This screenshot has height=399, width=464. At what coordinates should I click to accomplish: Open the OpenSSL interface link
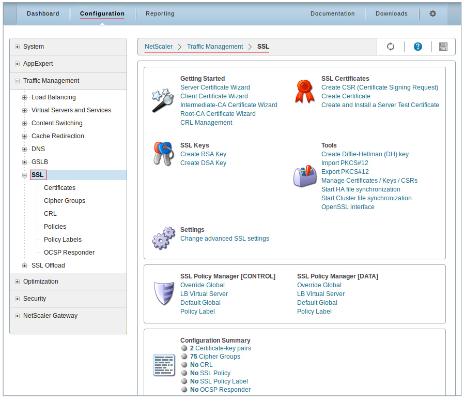tap(348, 207)
